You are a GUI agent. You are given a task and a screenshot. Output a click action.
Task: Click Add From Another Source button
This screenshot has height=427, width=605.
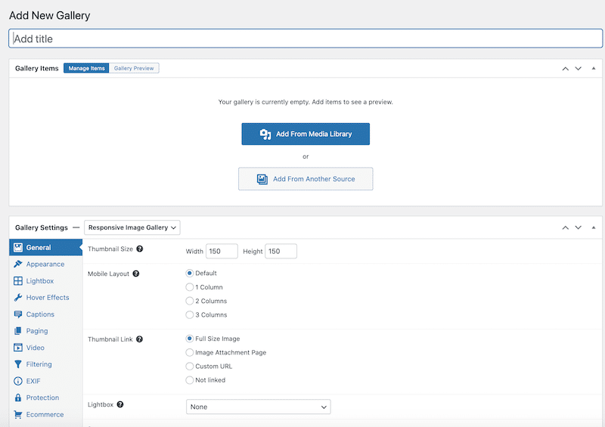[x=306, y=179]
